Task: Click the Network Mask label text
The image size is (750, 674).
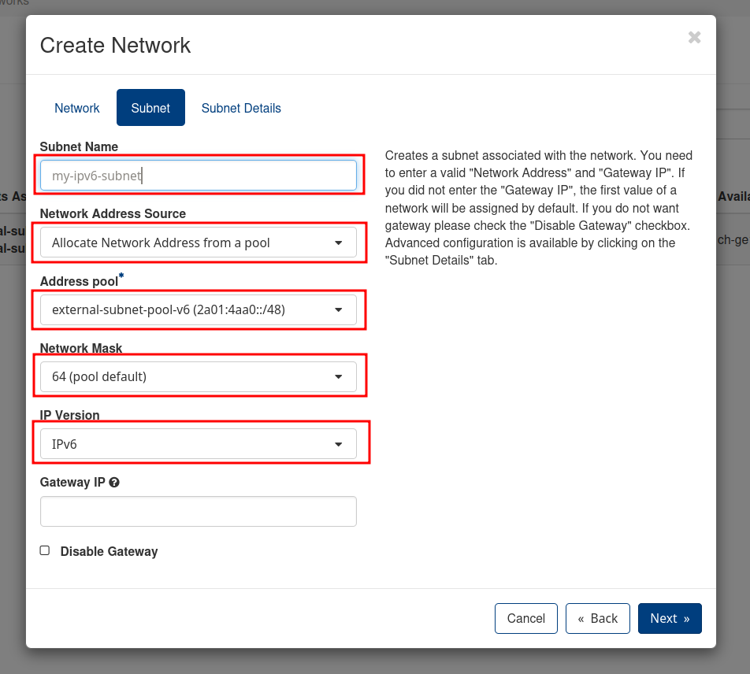Action: (81, 348)
